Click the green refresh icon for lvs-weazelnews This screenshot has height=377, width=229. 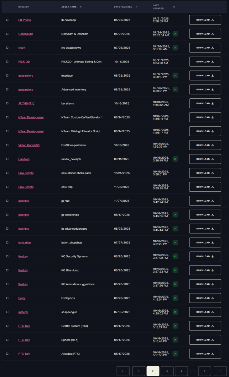[x=175, y=48]
